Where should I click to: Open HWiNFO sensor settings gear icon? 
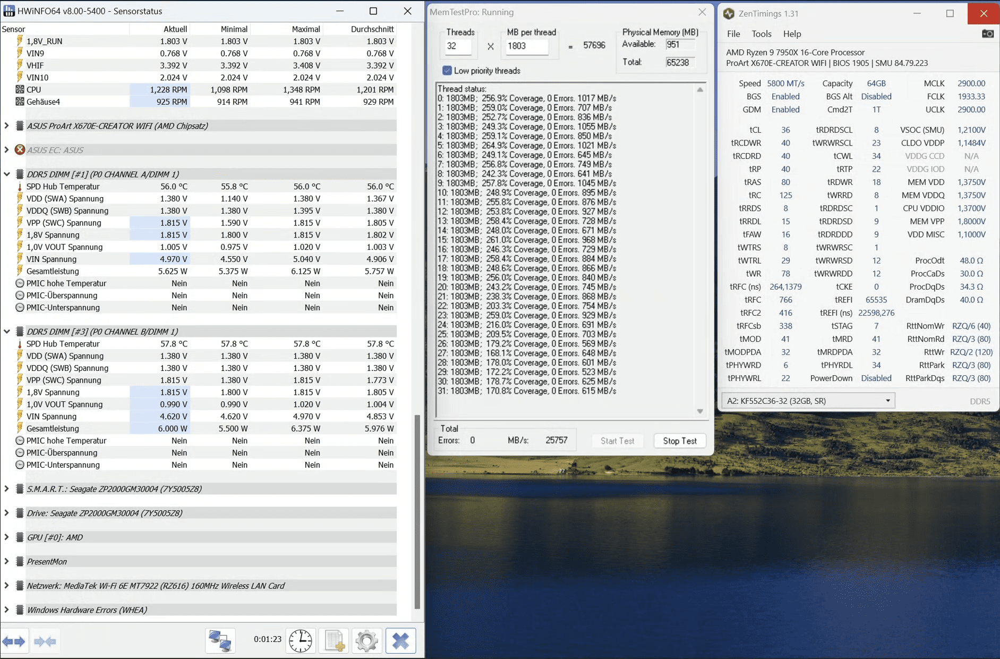367,641
